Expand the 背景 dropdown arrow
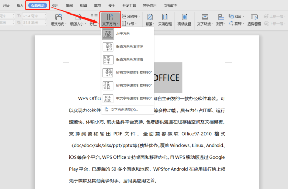This screenshot has width=289, height=189. click(x=154, y=24)
